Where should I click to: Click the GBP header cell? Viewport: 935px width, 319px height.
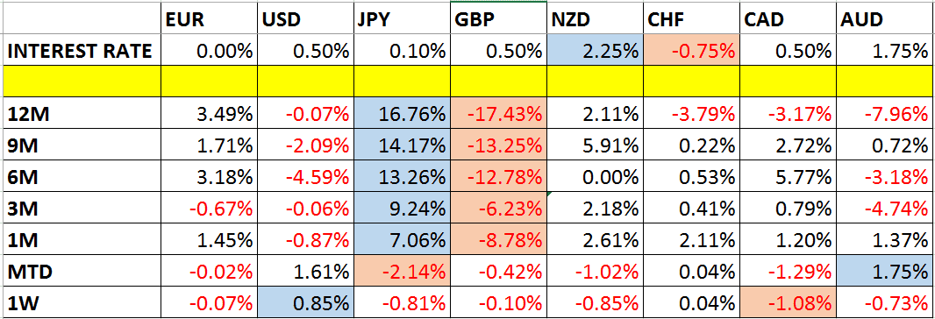497,19
